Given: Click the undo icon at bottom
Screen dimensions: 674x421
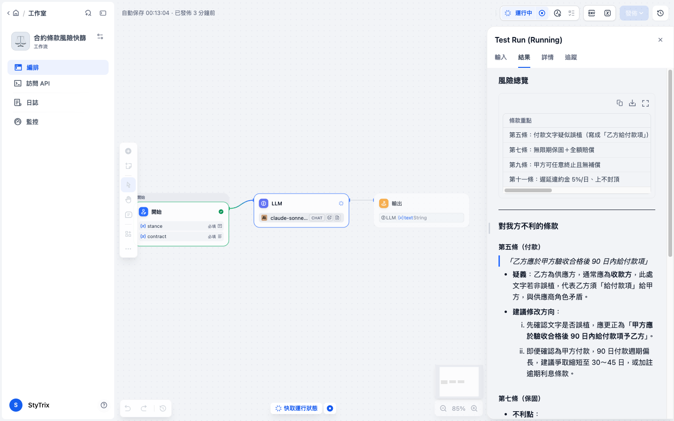Looking at the screenshot, I should pos(128,408).
